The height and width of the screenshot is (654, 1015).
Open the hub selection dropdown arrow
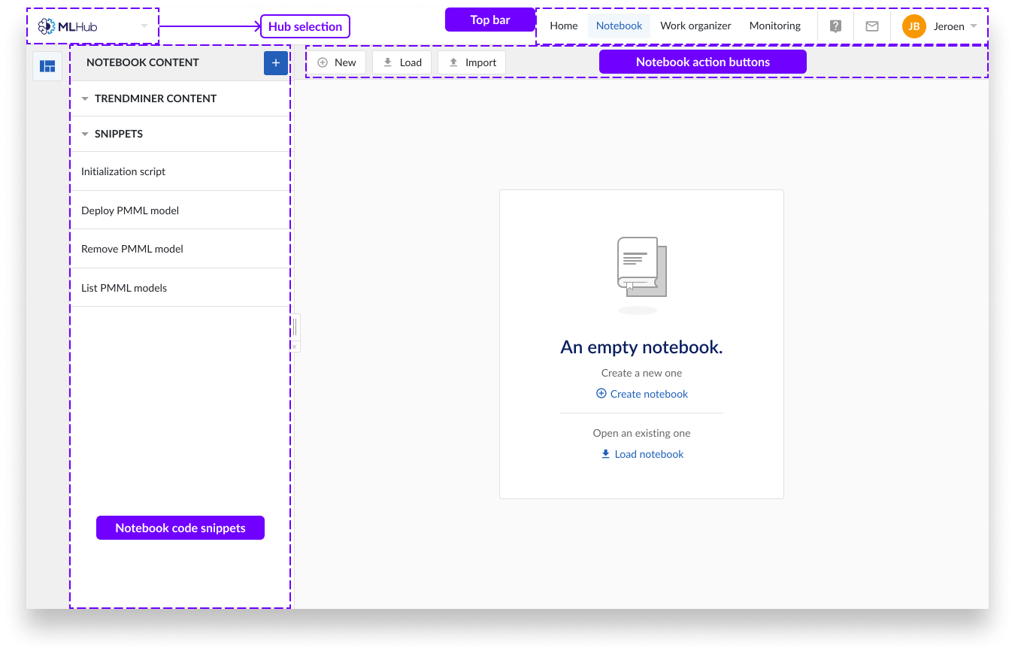click(x=144, y=26)
